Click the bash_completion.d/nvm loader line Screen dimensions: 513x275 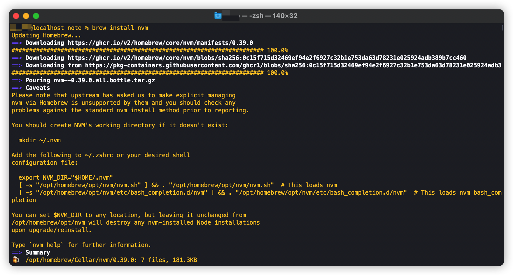(x=260, y=193)
